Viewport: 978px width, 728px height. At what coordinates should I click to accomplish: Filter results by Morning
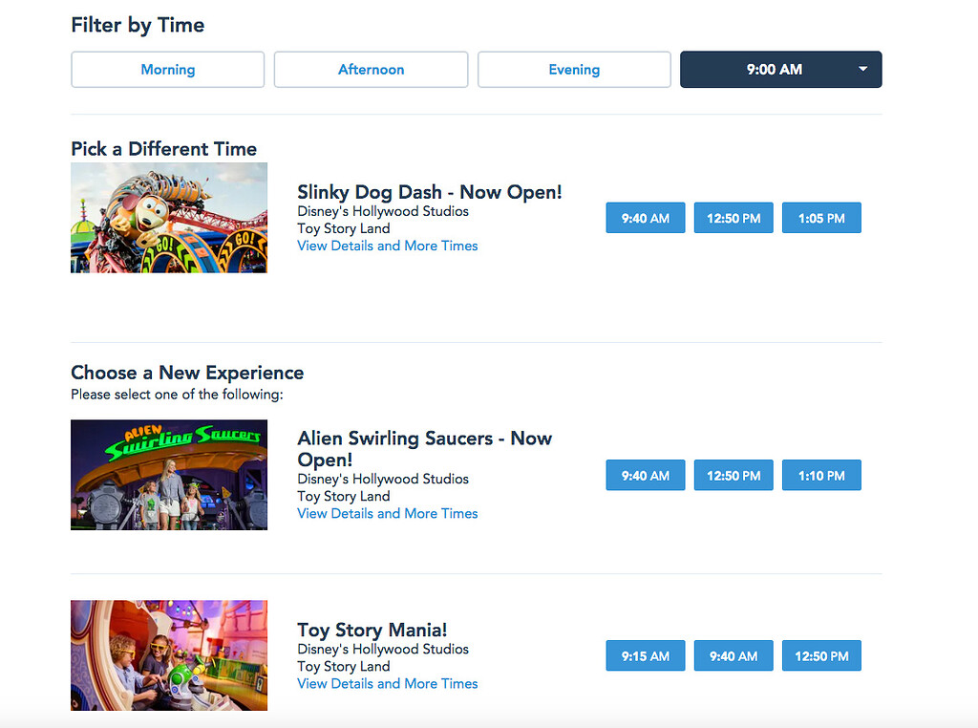click(x=167, y=69)
